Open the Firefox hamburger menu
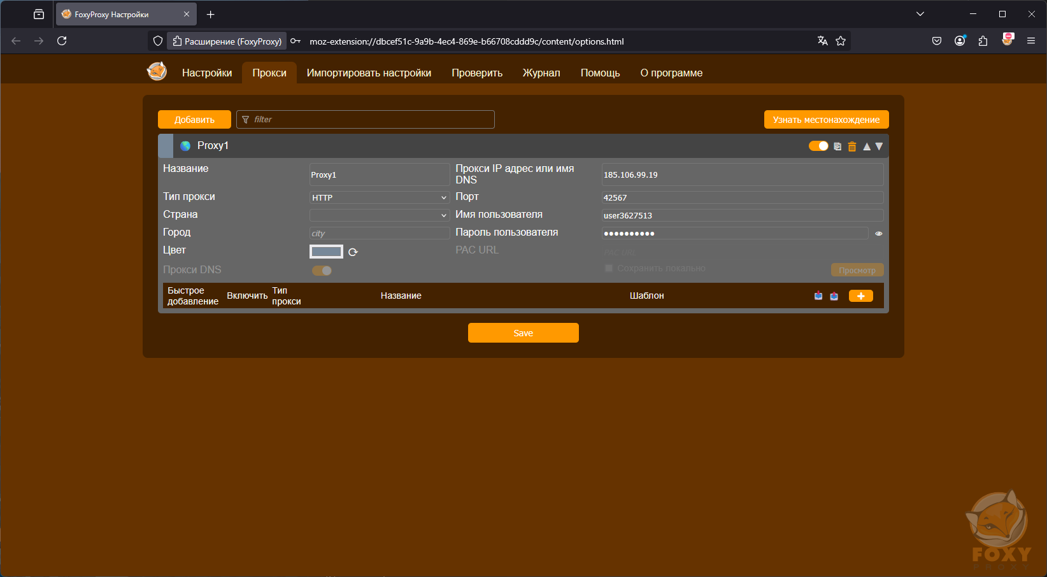Viewport: 1047px width, 577px height. point(1031,41)
